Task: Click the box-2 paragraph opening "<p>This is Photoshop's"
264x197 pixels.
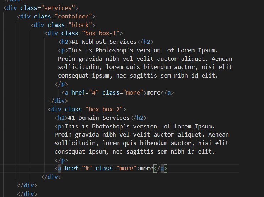Action: (135, 126)
